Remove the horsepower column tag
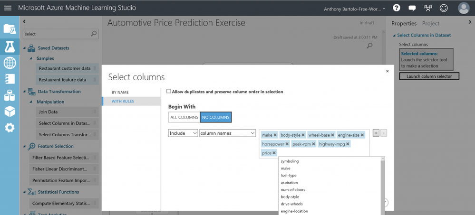475x215 pixels. point(287,144)
